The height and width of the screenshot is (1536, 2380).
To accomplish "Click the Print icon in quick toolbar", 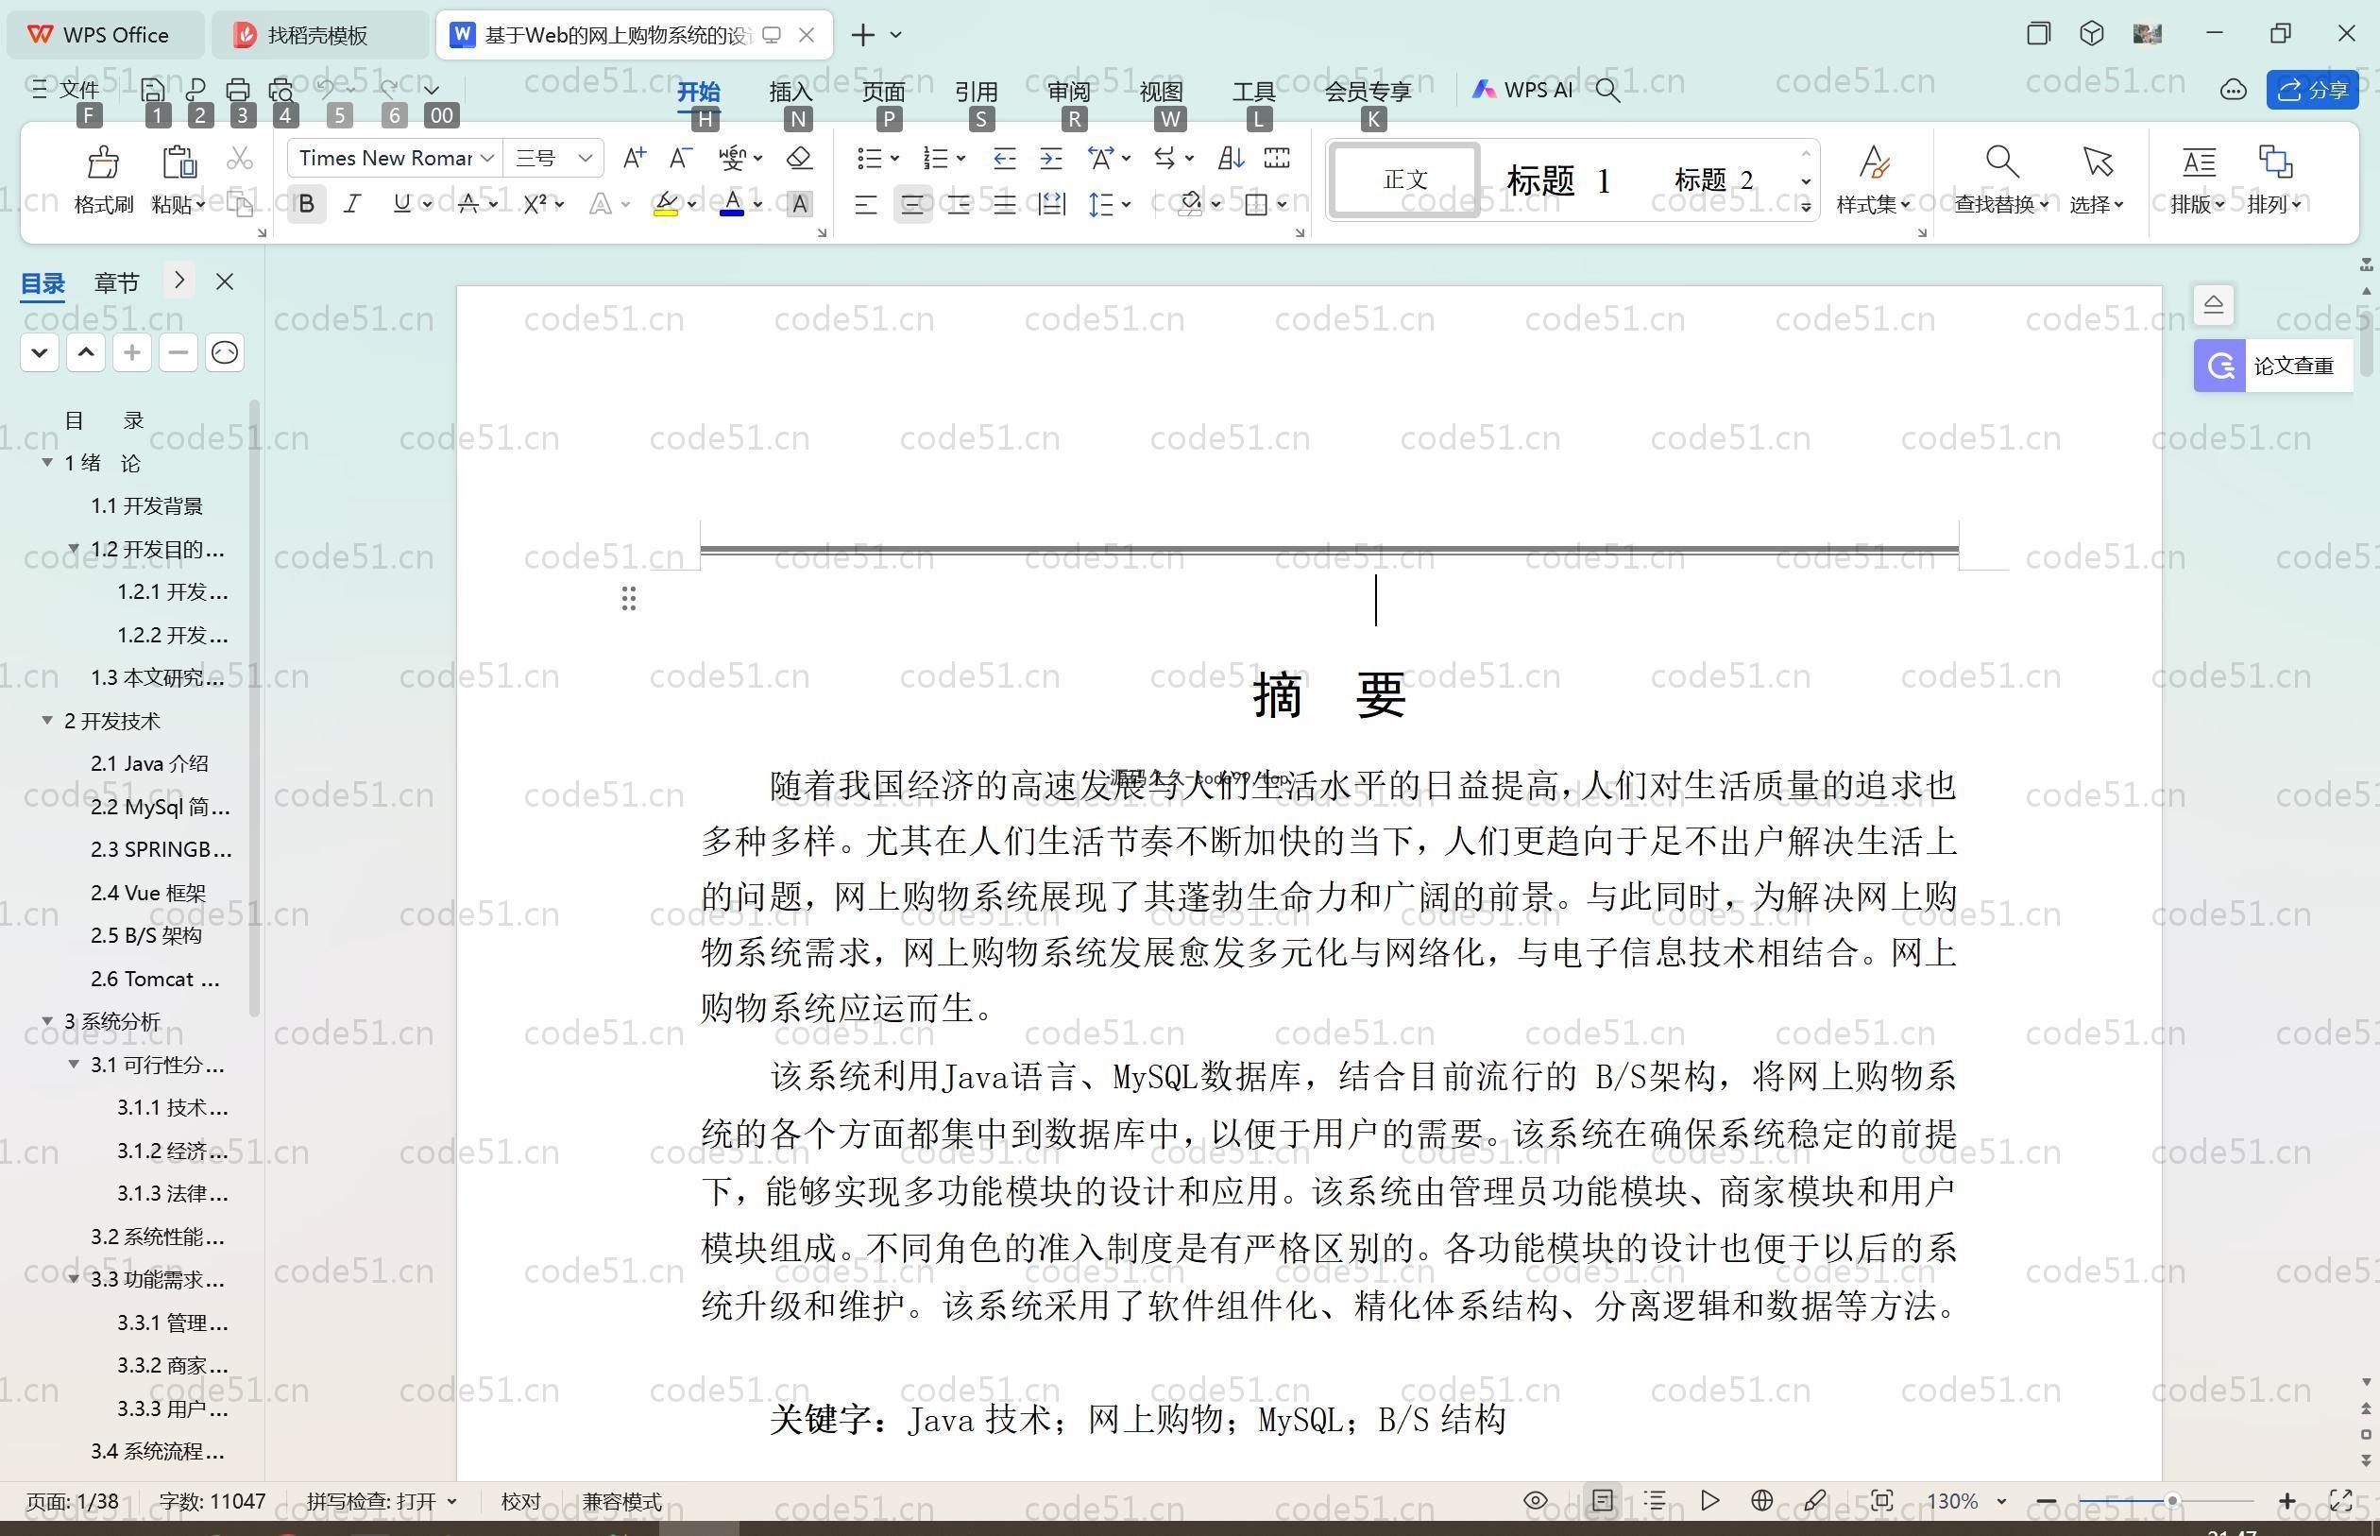I will coord(237,90).
